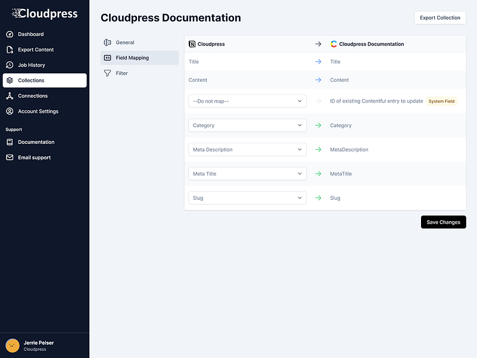Open the Category source field dropdown
The width and height of the screenshot is (477, 358).
pyautogui.click(x=247, y=125)
